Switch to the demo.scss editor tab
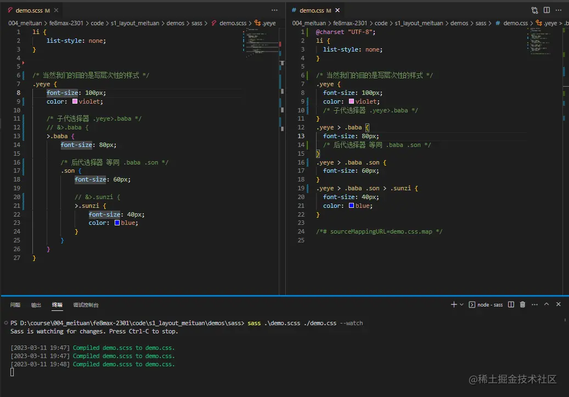 pyautogui.click(x=29, y=10)
